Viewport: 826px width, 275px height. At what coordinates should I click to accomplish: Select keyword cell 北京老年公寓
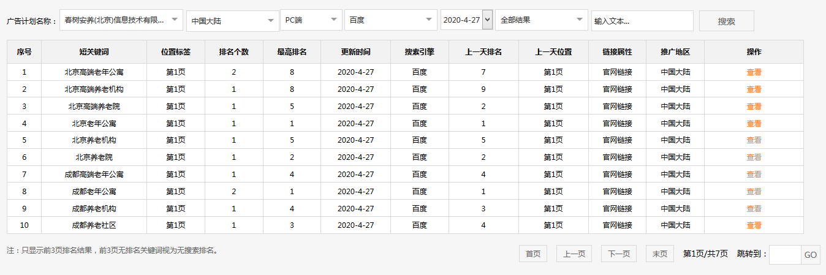pyautogui.click(x=94, y=123)
